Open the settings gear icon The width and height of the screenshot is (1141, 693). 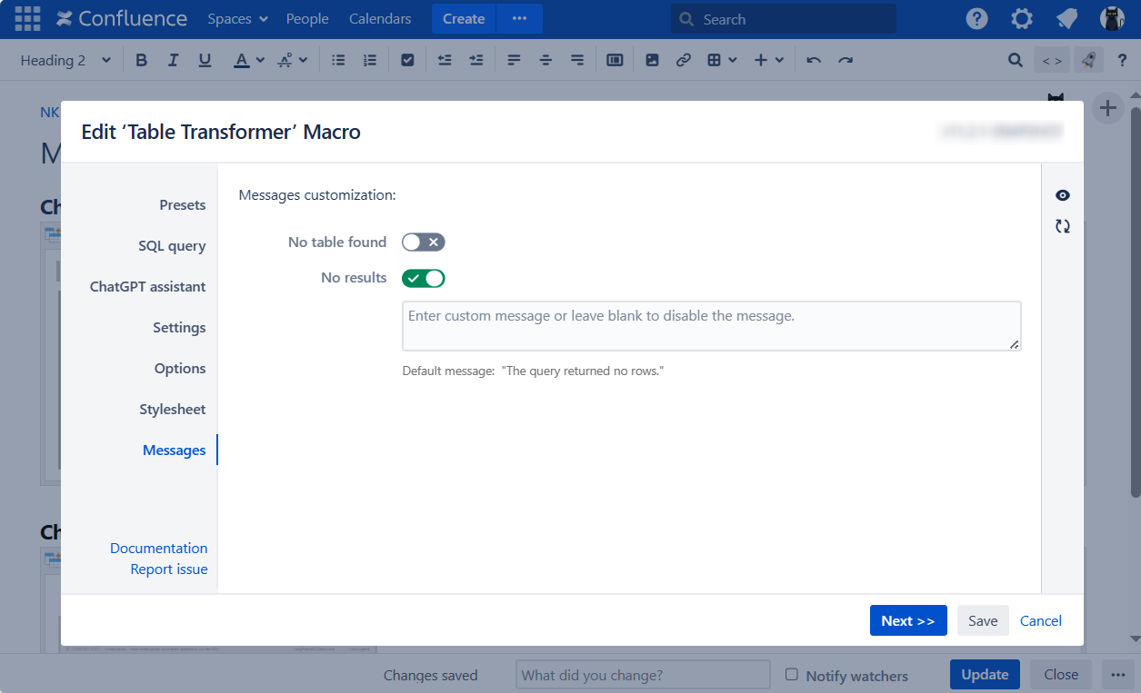[1021, 19]
